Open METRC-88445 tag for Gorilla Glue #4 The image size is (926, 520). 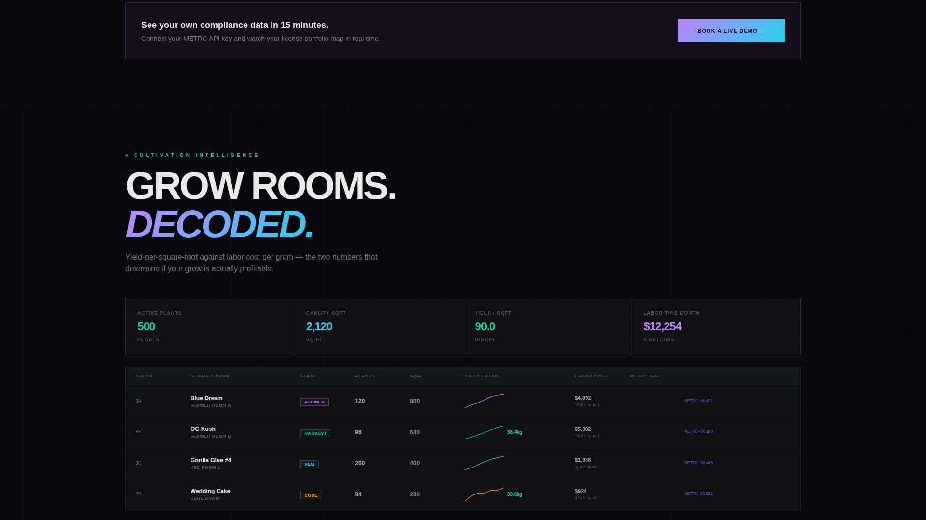699,462
